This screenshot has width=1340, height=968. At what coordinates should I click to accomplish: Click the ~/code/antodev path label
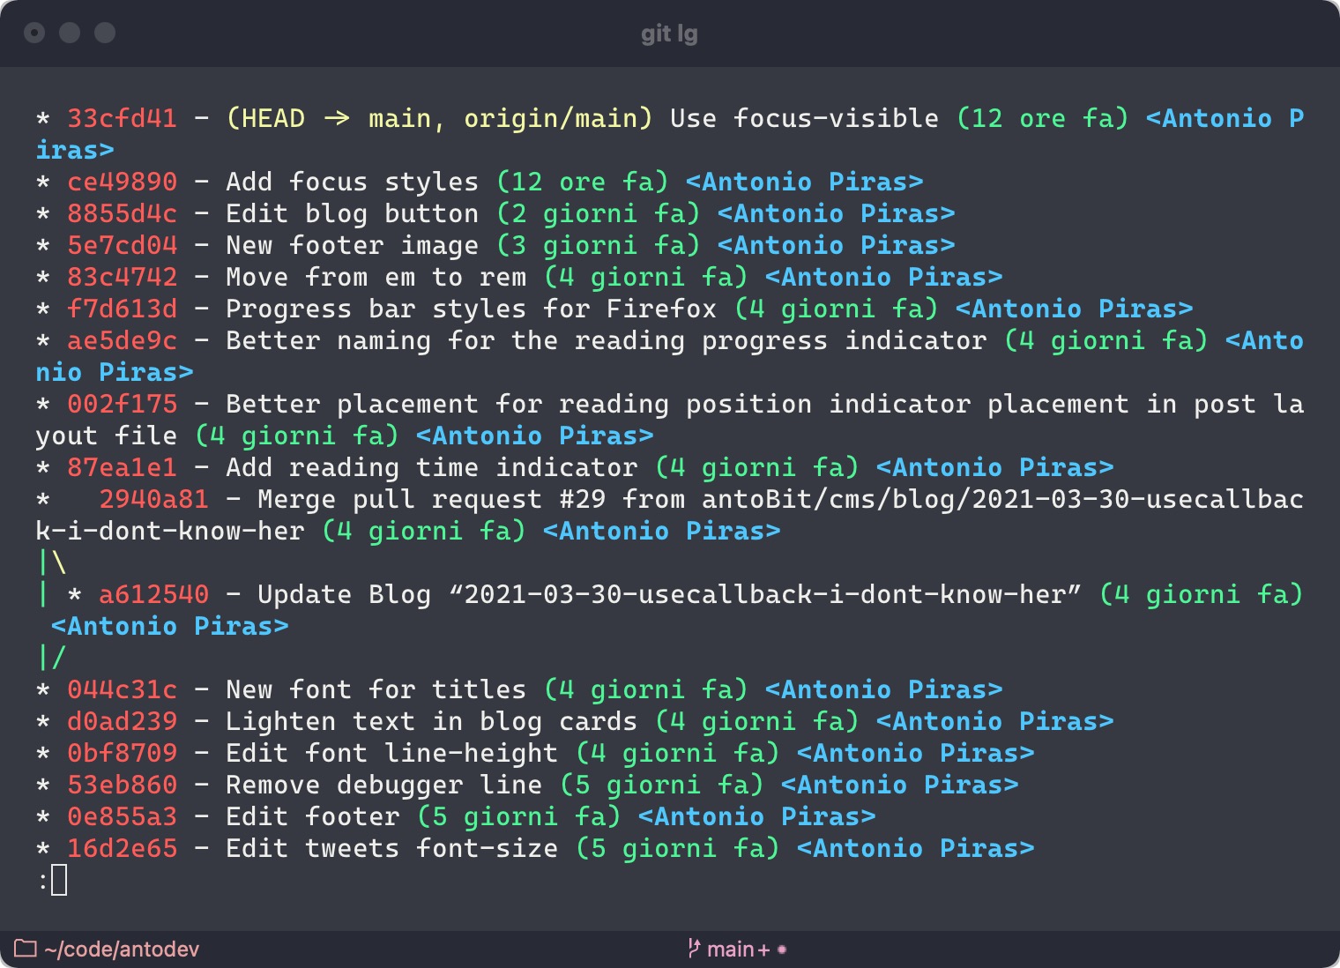pos(122,949)
